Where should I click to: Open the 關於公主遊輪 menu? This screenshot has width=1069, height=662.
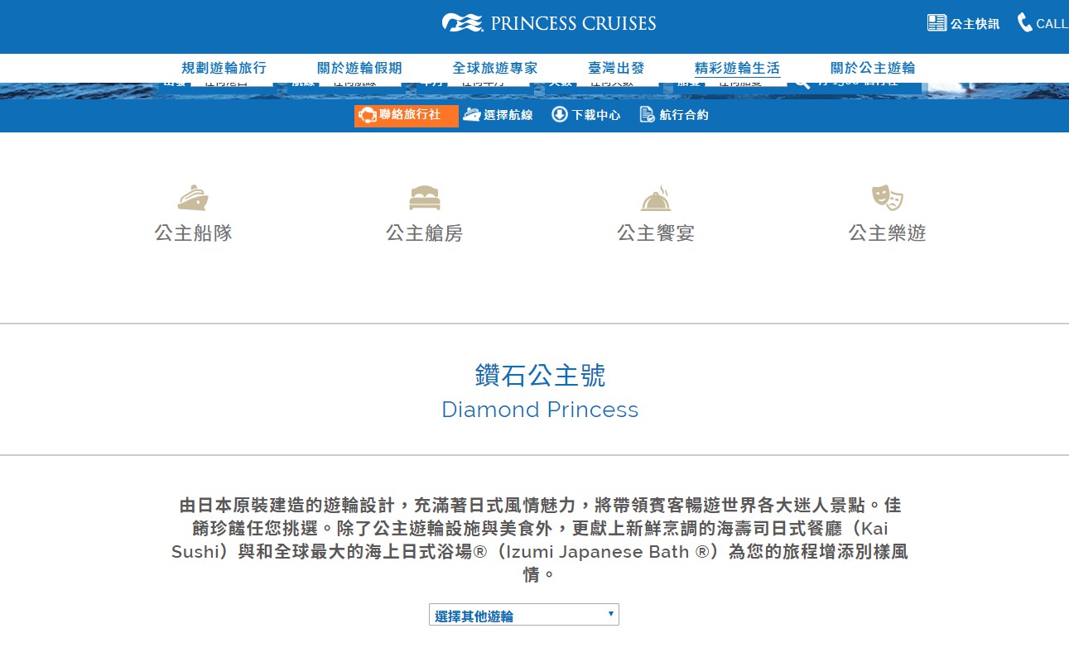873,69
